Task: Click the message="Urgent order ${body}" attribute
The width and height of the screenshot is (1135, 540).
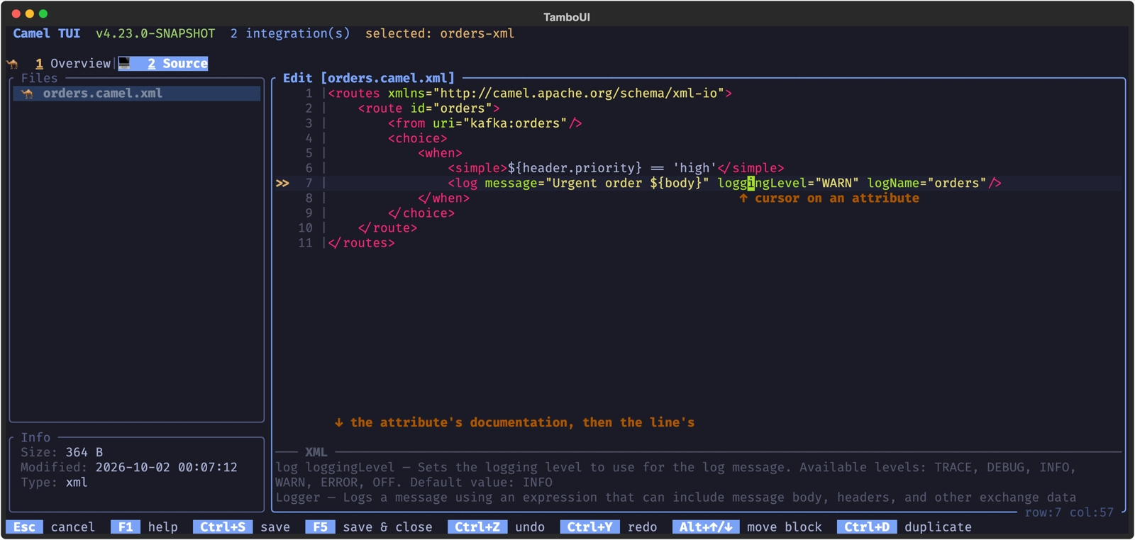Action: (x=597, y=184)
